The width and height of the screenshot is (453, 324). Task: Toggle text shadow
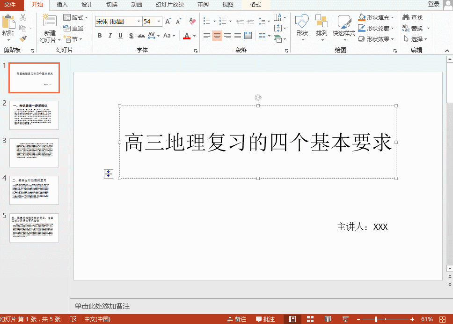pos(131,36)
